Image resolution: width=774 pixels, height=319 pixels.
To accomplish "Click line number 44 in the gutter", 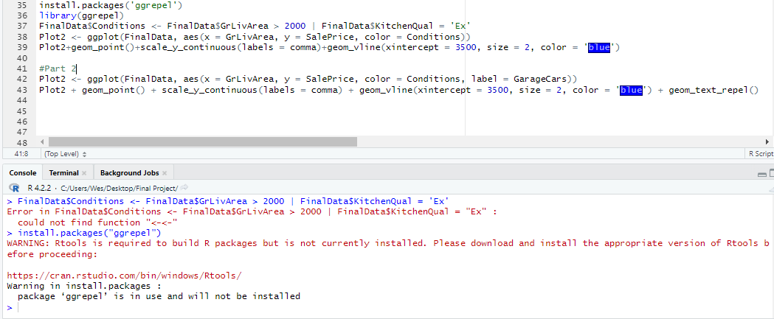I will pos(23,101).
